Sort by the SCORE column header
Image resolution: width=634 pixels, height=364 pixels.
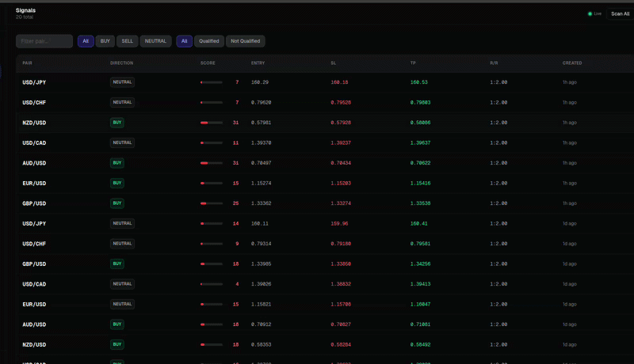pos(208,63)
